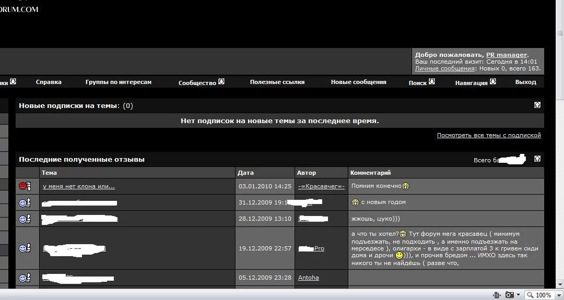This screenshot has width=564, height=300.
Task: Open Новые сообщения
Action: (359, 82)
